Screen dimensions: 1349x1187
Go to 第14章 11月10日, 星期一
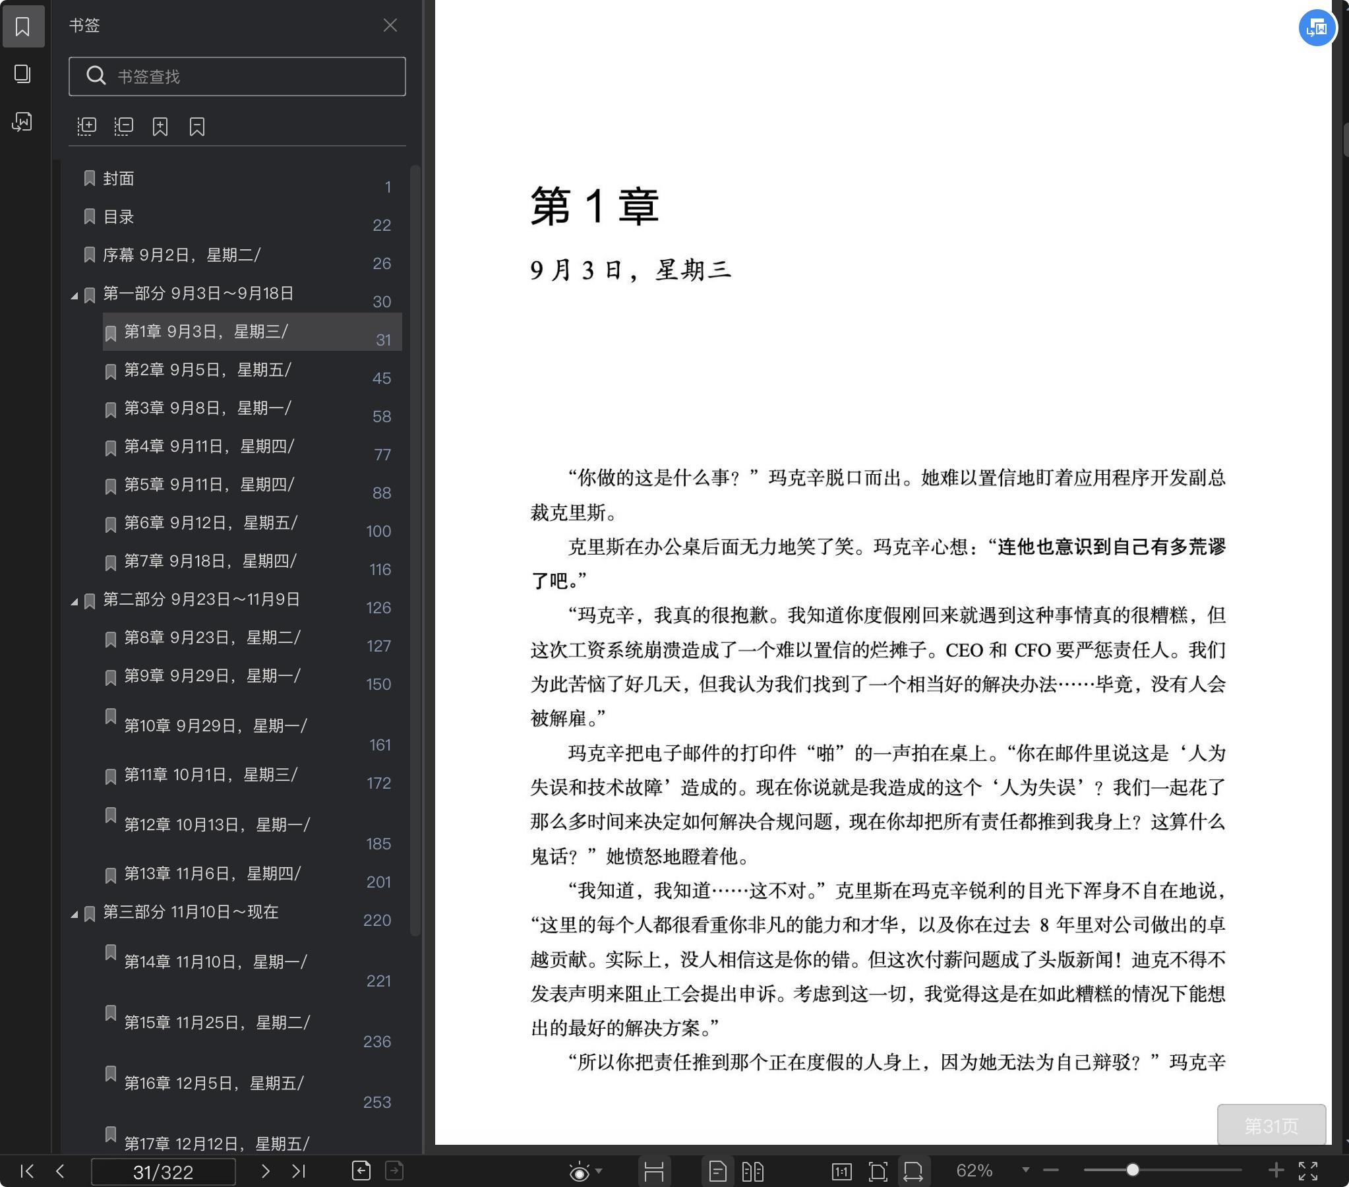coord(216,962)
